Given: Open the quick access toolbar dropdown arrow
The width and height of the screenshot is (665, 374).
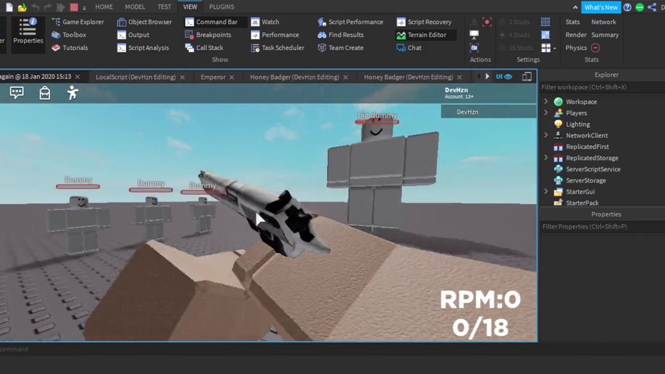Looking at the screenshot, I should pos(84,7).
